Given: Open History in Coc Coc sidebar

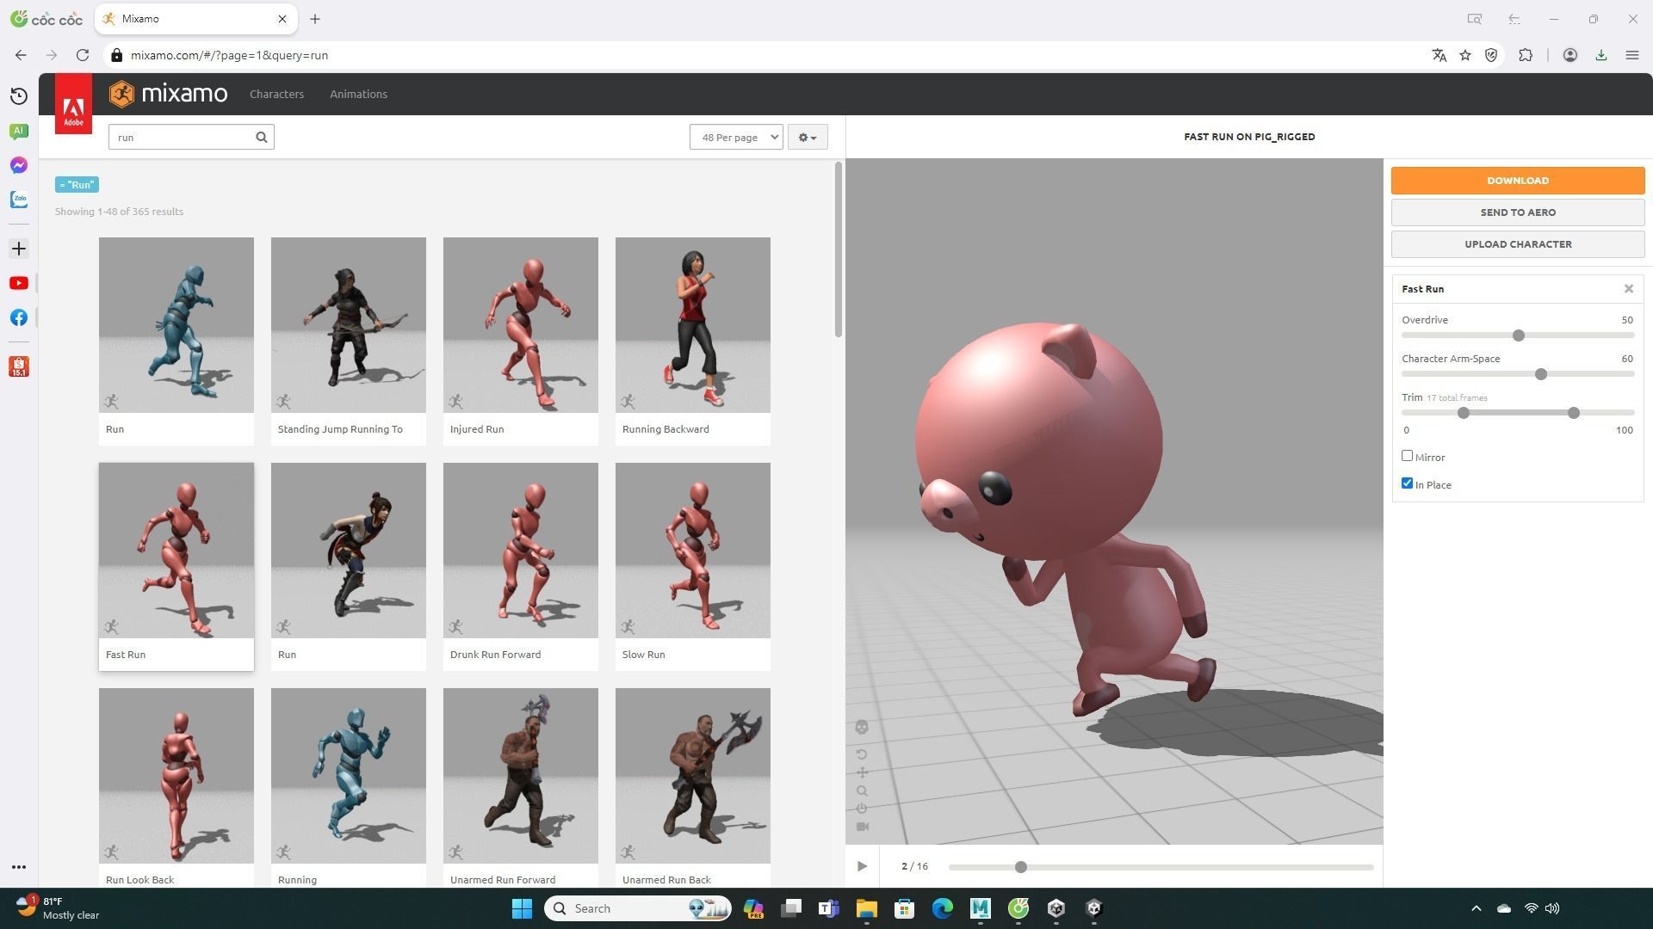Looking at the screenshot, I should [x=19, y=96].
